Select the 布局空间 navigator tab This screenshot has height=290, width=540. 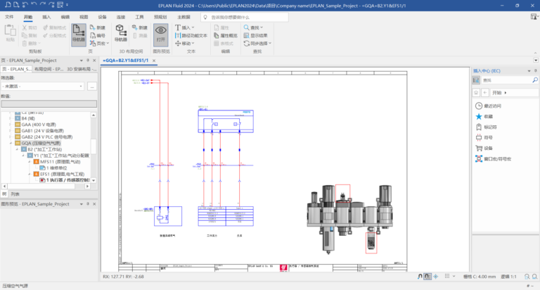point(49,69)
